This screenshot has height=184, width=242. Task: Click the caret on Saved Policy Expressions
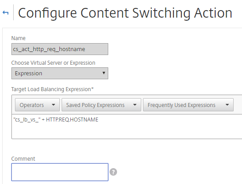[135, 105]
